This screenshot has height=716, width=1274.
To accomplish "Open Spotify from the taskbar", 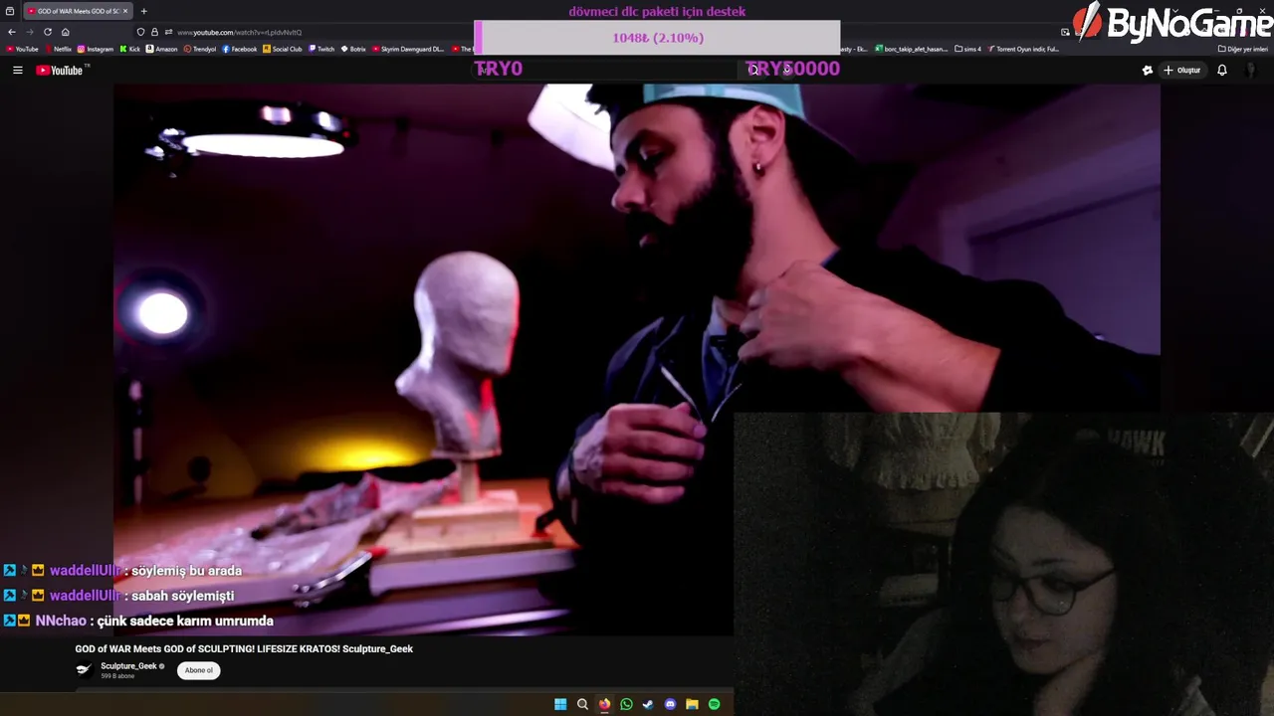I will point(714,704).
